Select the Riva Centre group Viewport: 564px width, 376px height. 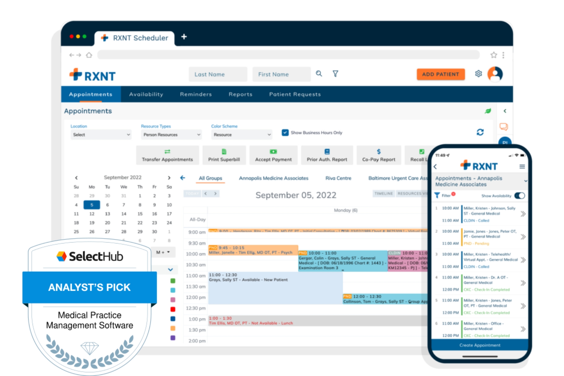click(x=338, y=178)
